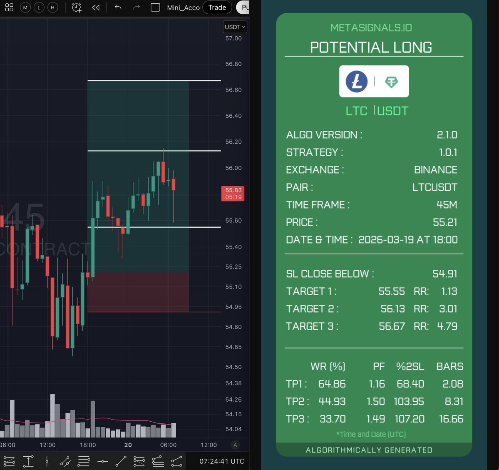Click the H circle button
Image resolution: width=499 pixels, height=470 pixels.
tap(52, 7)
